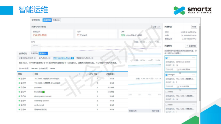Open the 资源分配过多的虚拟机 sub-tab

click(63, 58)
